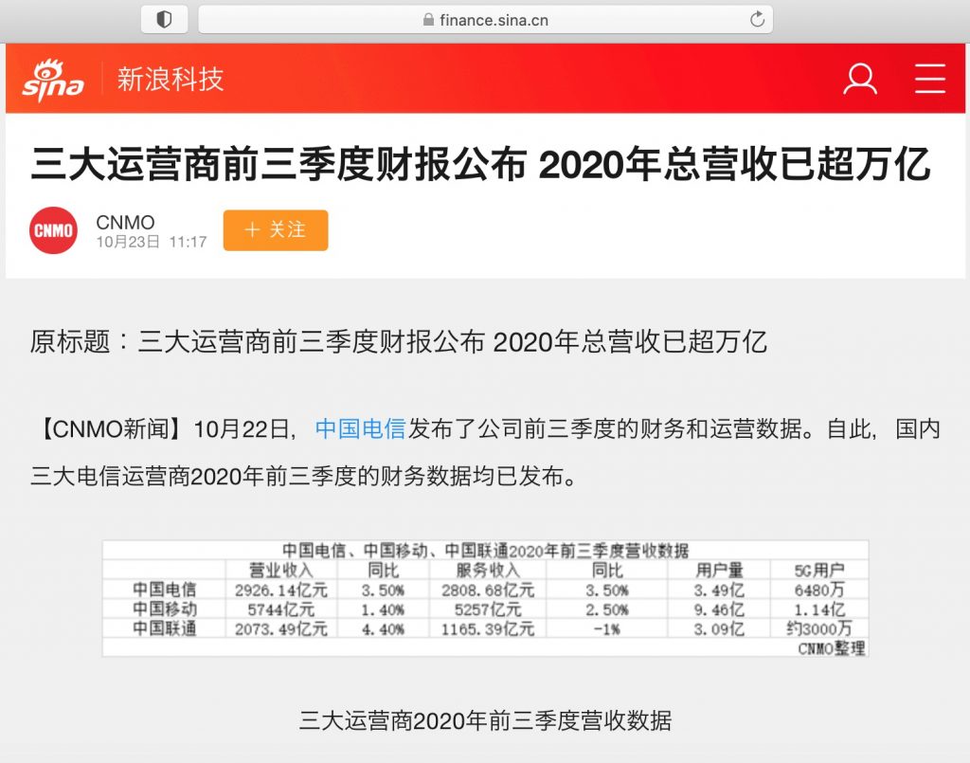Click the table header 服务收入
970x763 pixels.
pyautogui.click(x=488, y=570)
